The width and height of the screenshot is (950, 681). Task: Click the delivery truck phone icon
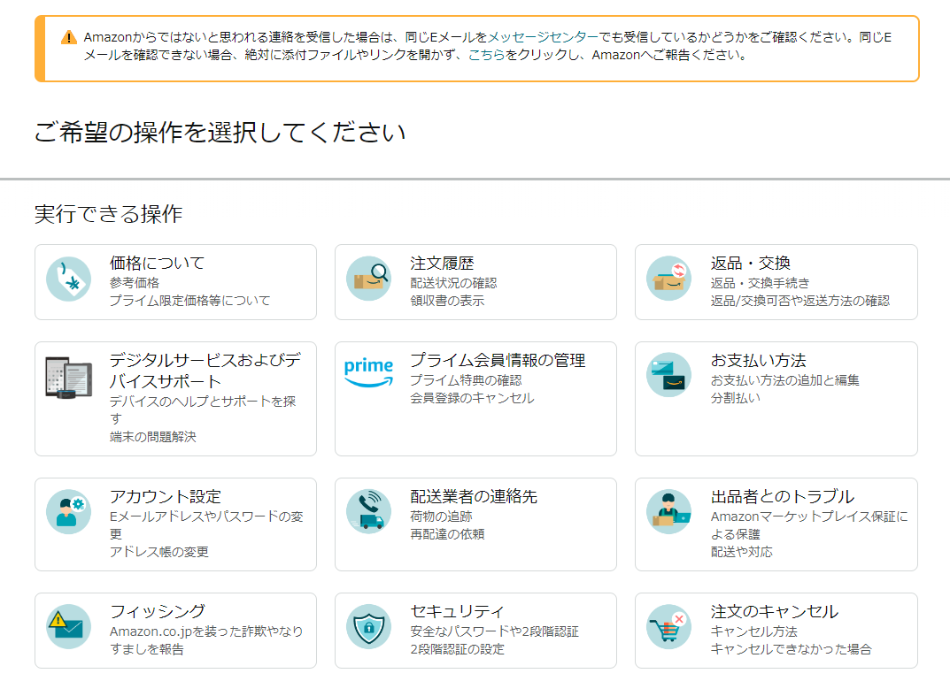(x=368, y=511)
